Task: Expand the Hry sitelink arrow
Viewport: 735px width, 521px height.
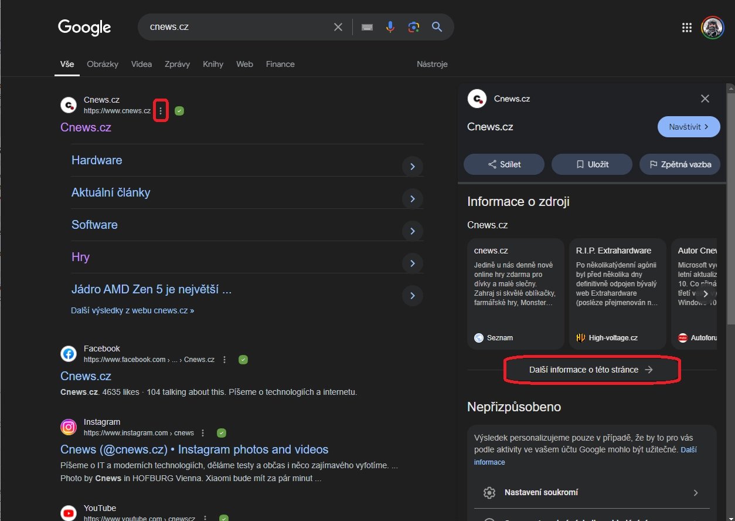Action: 413,263
